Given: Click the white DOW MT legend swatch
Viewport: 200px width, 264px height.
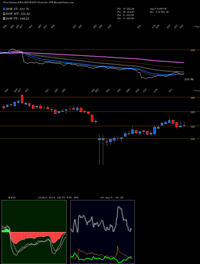Looking at the screenshot, I should [4, 14].
